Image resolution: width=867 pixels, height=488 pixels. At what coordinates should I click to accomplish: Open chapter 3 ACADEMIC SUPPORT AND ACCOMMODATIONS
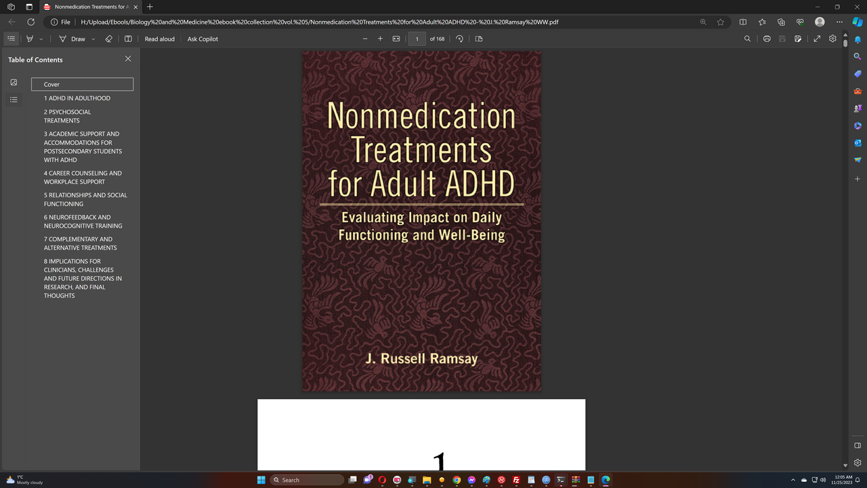[81, 147]
